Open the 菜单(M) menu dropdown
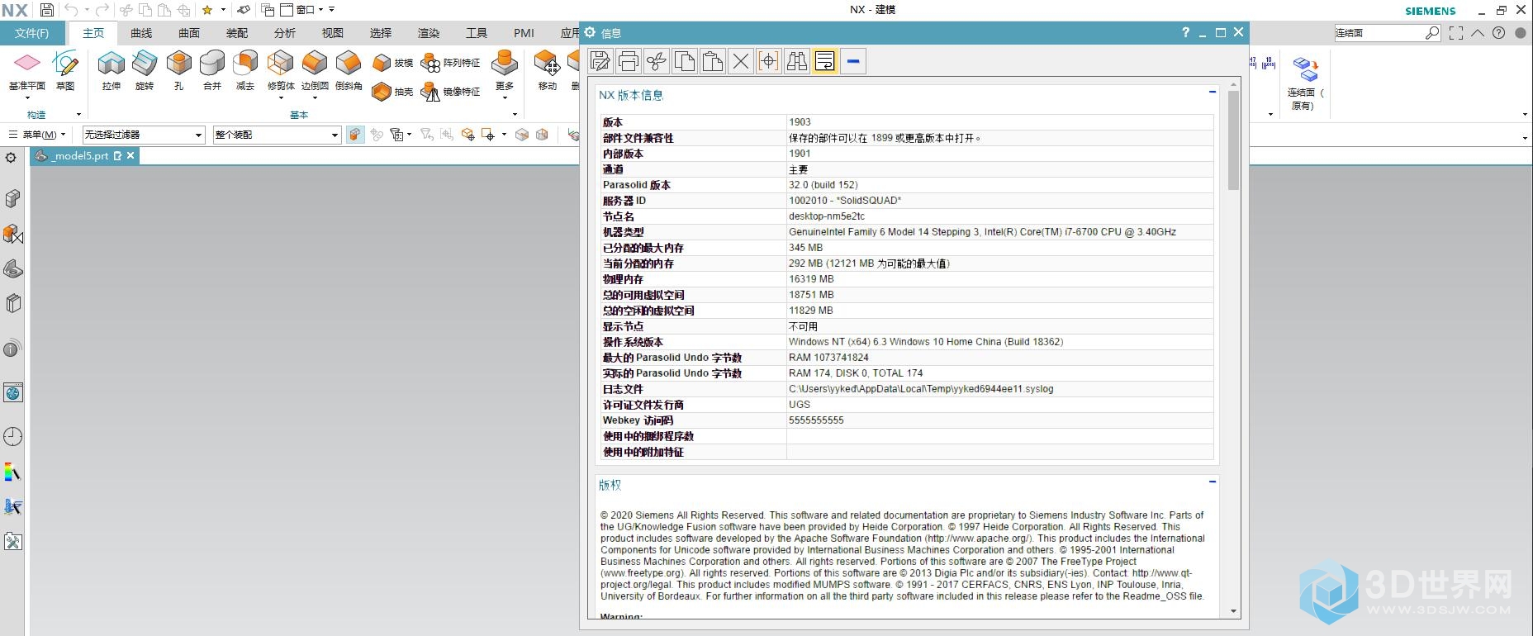The height and width of the screenshot is (636, 1533). tap(38, 135)
